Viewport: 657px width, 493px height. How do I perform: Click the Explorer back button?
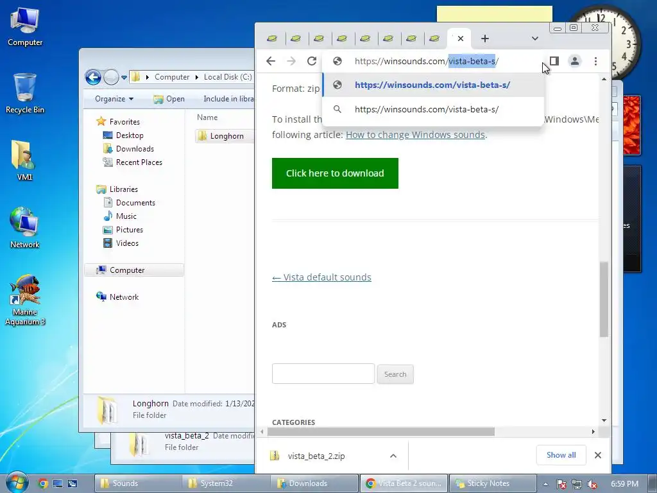[93, 77]
